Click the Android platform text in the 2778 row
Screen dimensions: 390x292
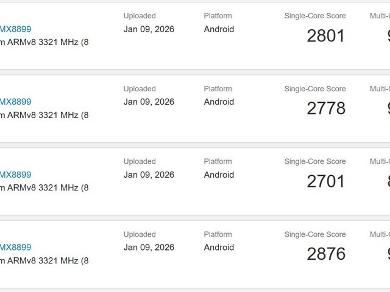click(219, 102)
